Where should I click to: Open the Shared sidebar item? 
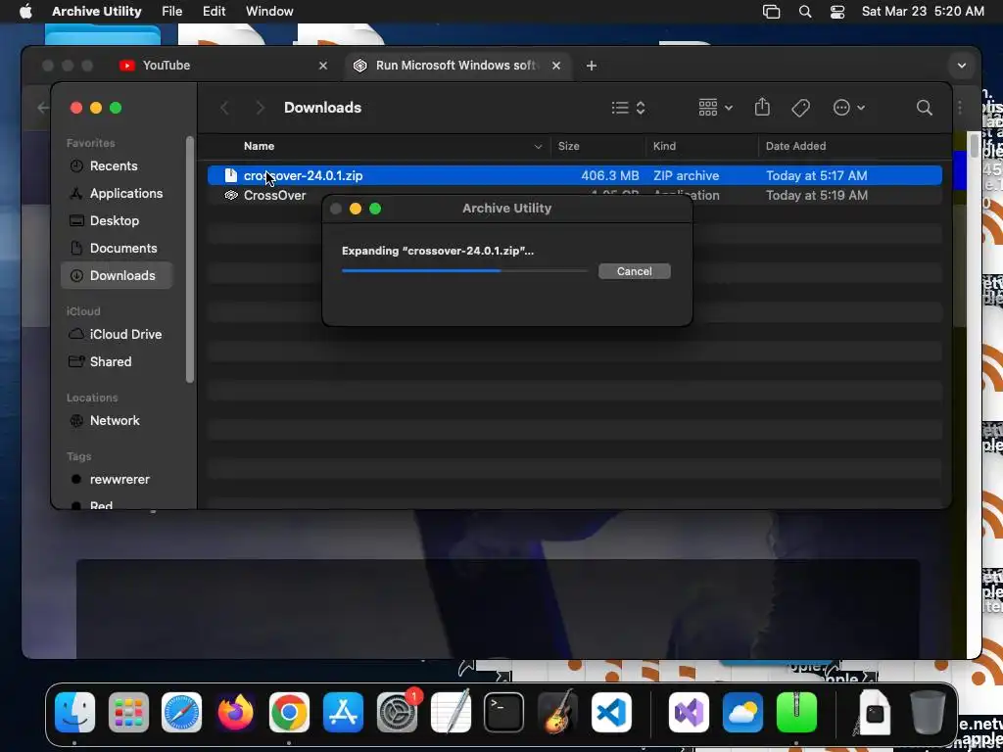pyautogui.click(x=117, y=362)
